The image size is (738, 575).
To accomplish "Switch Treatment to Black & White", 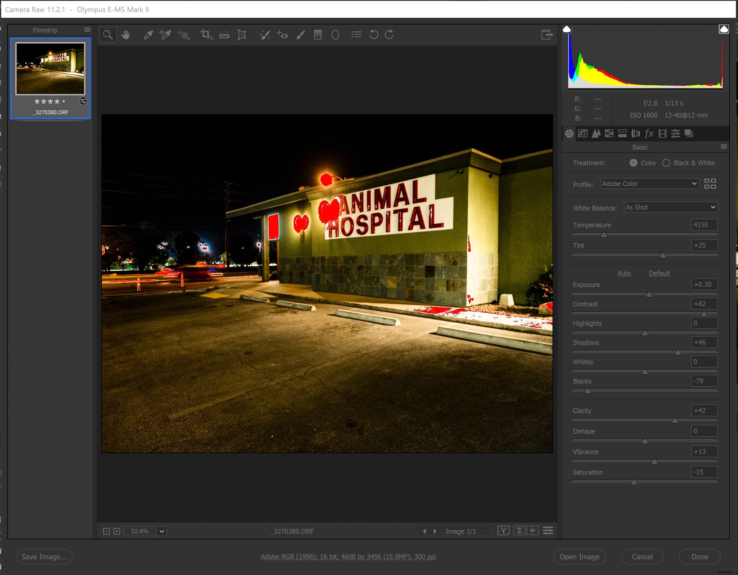I will click(666, 163).
